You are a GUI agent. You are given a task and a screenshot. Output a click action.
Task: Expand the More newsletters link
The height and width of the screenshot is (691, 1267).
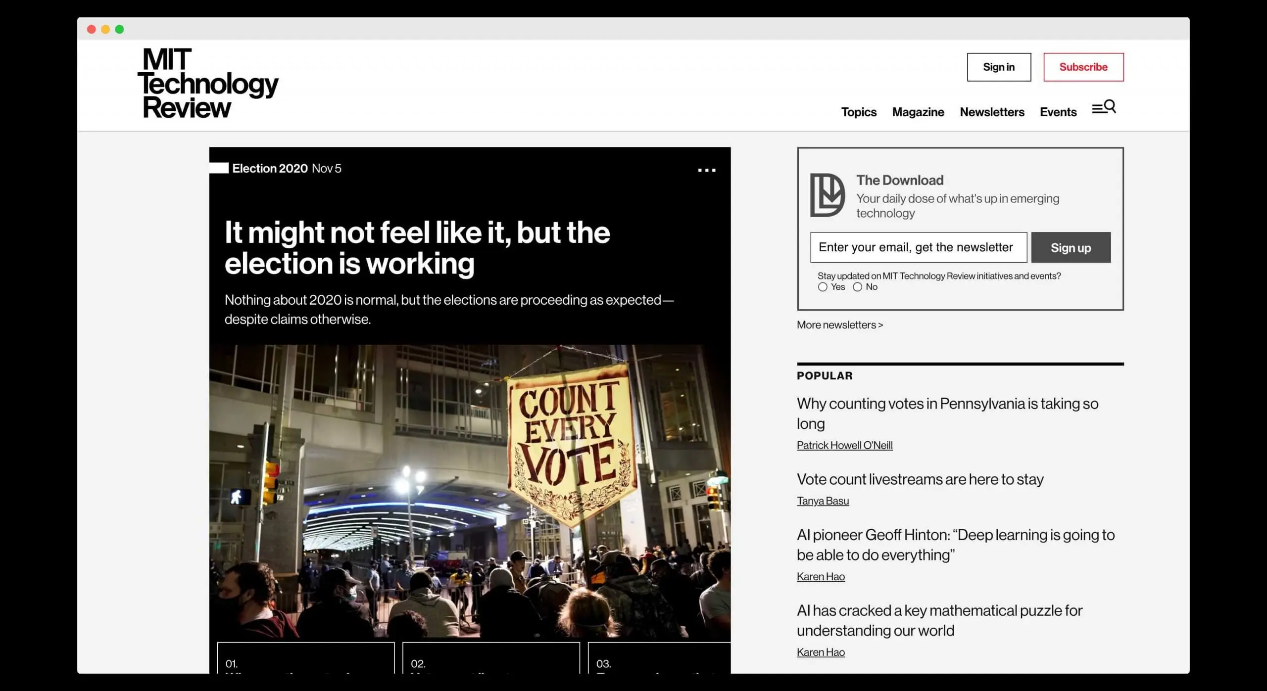tap(839, 325)
